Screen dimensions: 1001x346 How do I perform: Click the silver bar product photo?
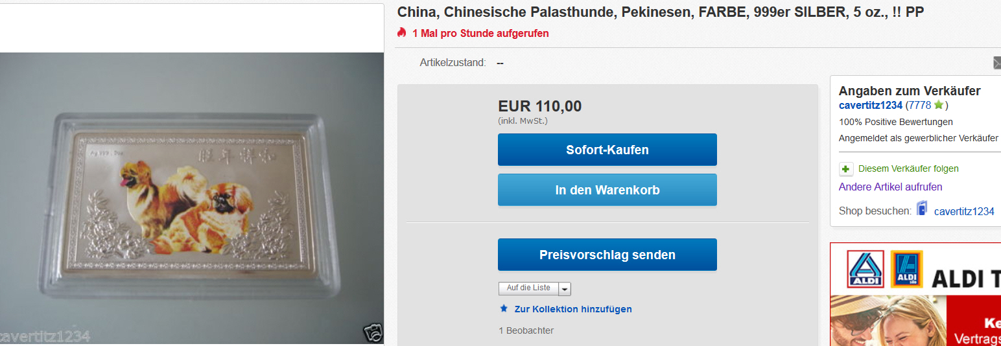point(192,198)
